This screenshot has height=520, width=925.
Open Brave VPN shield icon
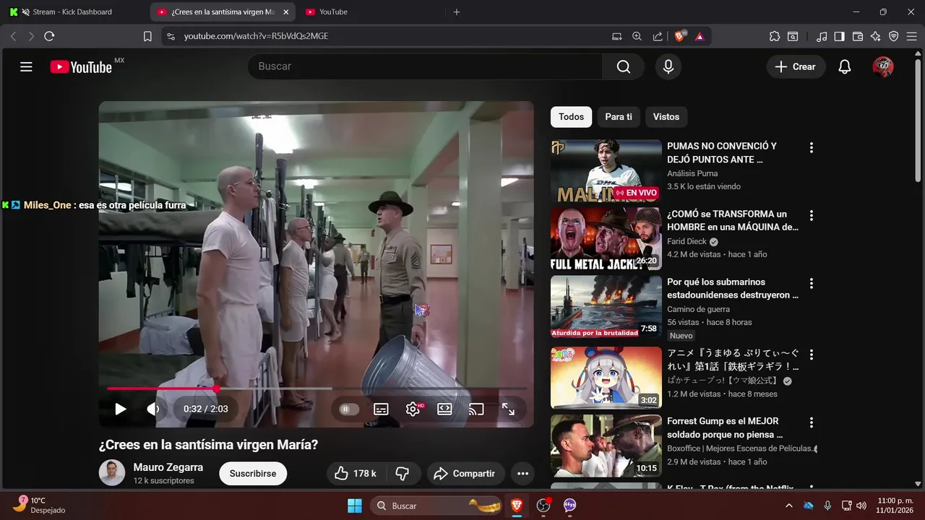[894, 36]
